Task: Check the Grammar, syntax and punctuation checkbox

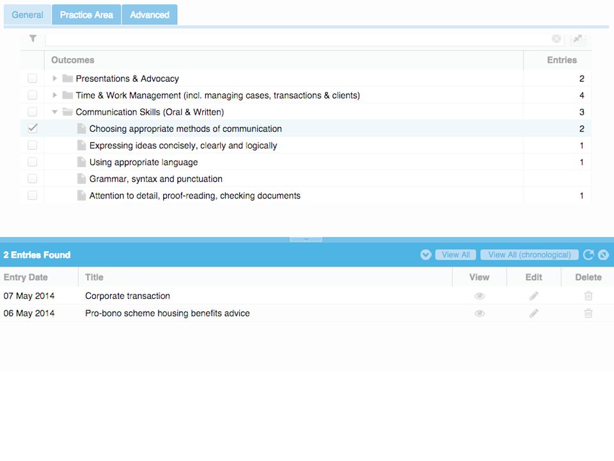Action: click(33, 179)
